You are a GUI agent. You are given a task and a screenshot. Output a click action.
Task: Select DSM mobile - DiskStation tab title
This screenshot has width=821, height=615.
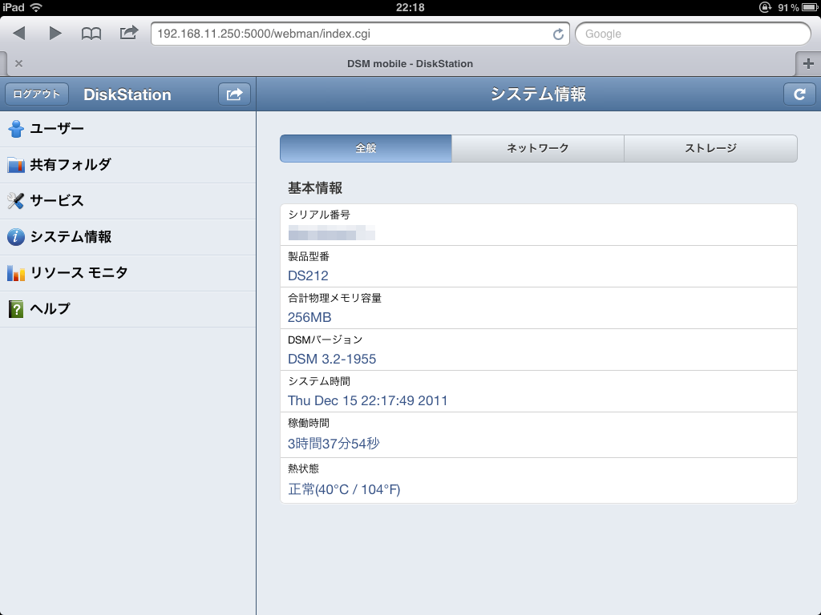pos(410,64)
